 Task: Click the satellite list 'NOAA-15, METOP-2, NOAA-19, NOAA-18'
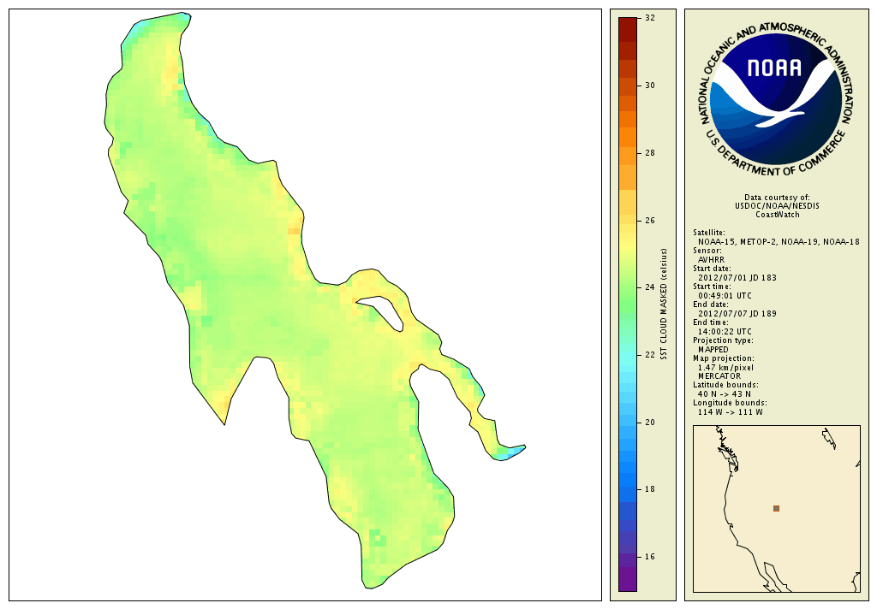tap(779, 242)
